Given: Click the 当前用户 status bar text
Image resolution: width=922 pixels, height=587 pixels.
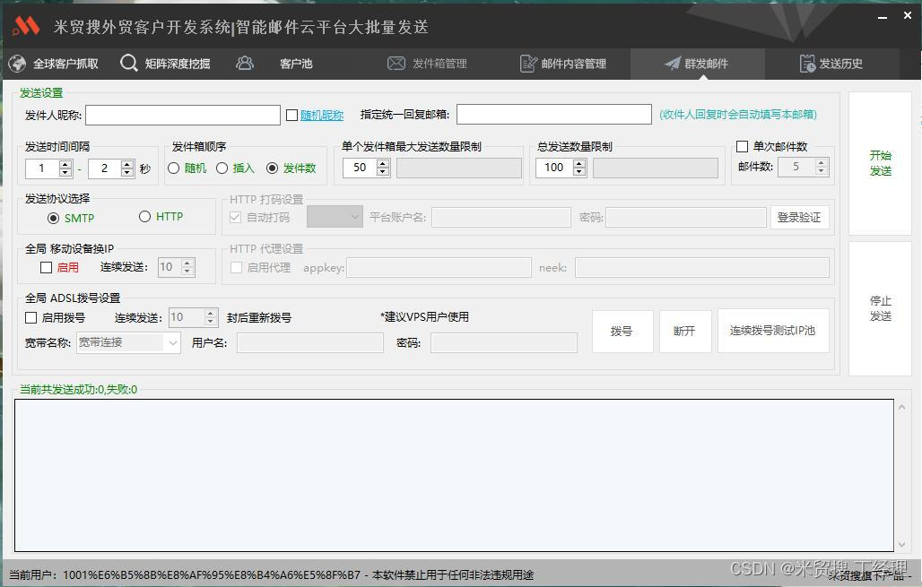Looking at the screenshot, I should click(272, 574).
